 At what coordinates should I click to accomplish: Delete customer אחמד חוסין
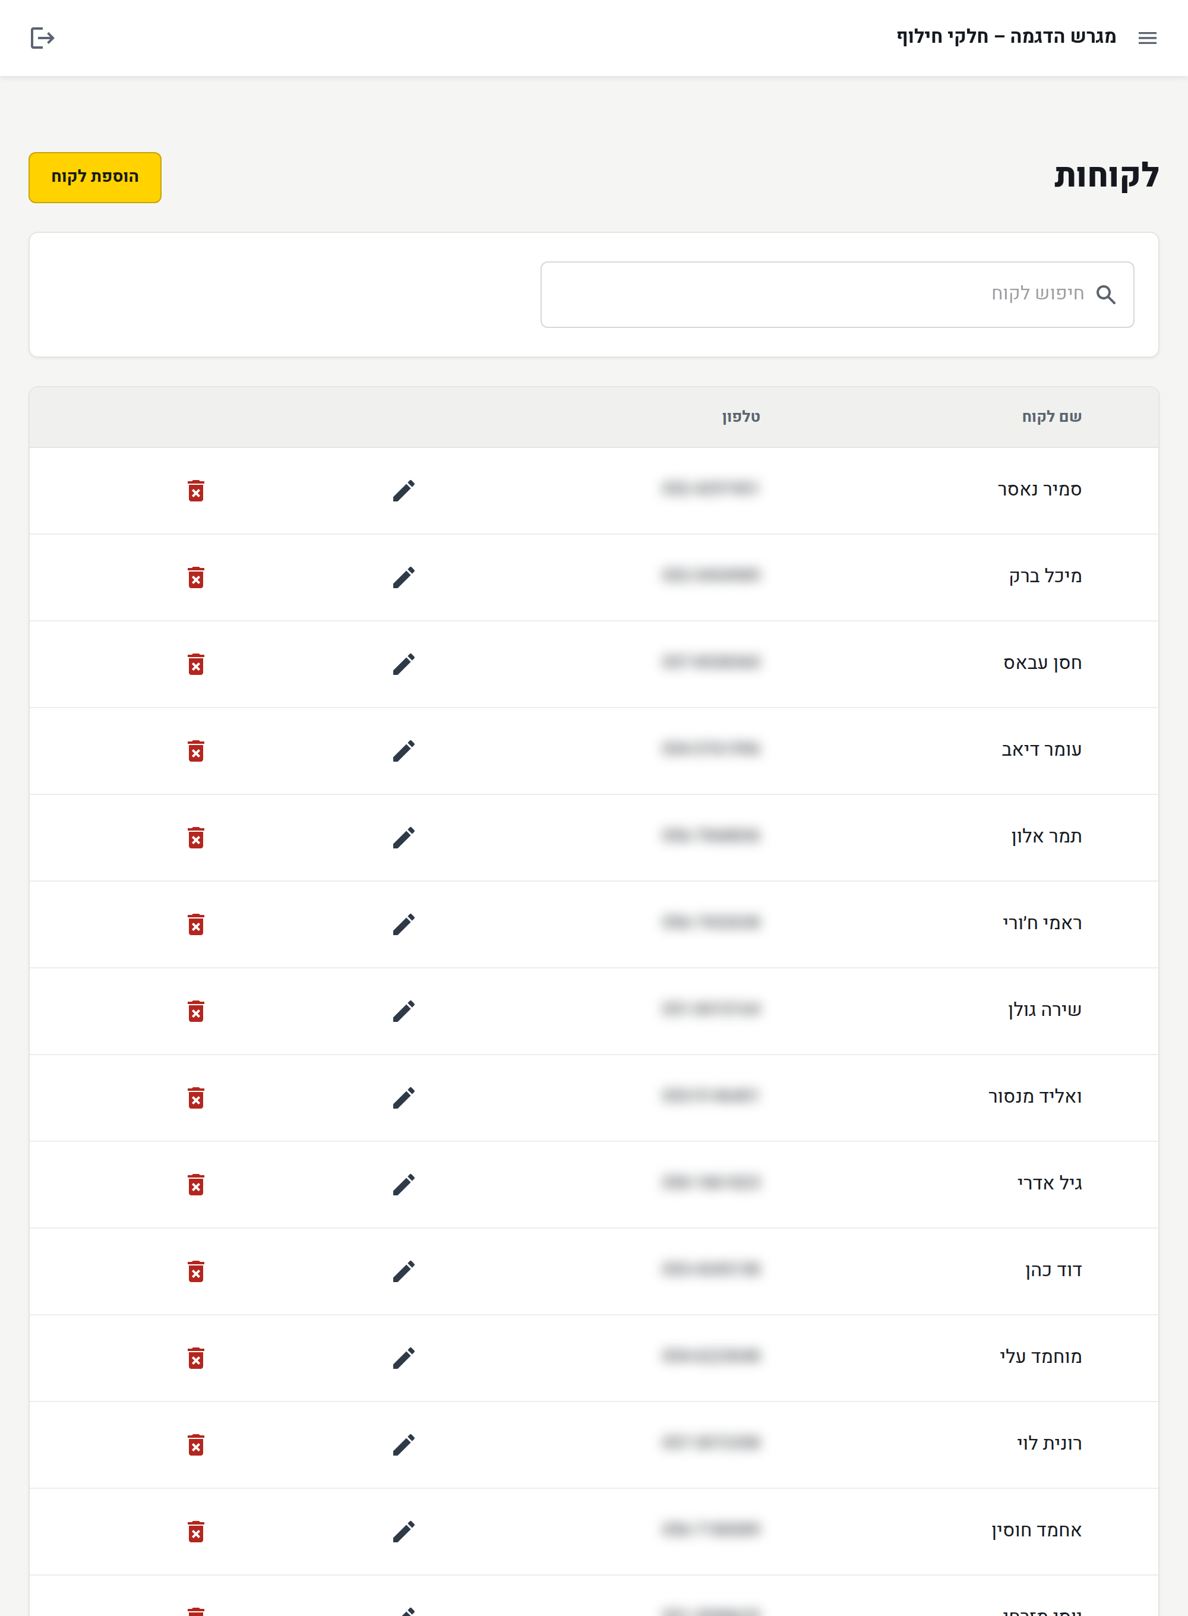[195, 1531]
